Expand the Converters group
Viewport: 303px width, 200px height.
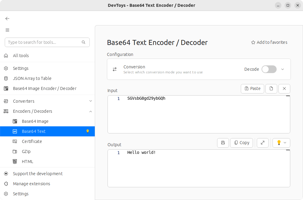pyautogui.click(x=91, y=101)
